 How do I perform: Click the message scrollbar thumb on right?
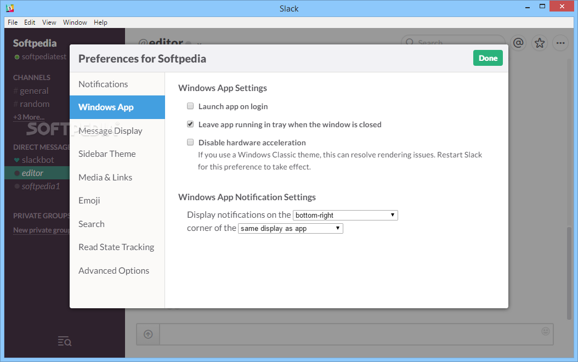pos(569,273)
